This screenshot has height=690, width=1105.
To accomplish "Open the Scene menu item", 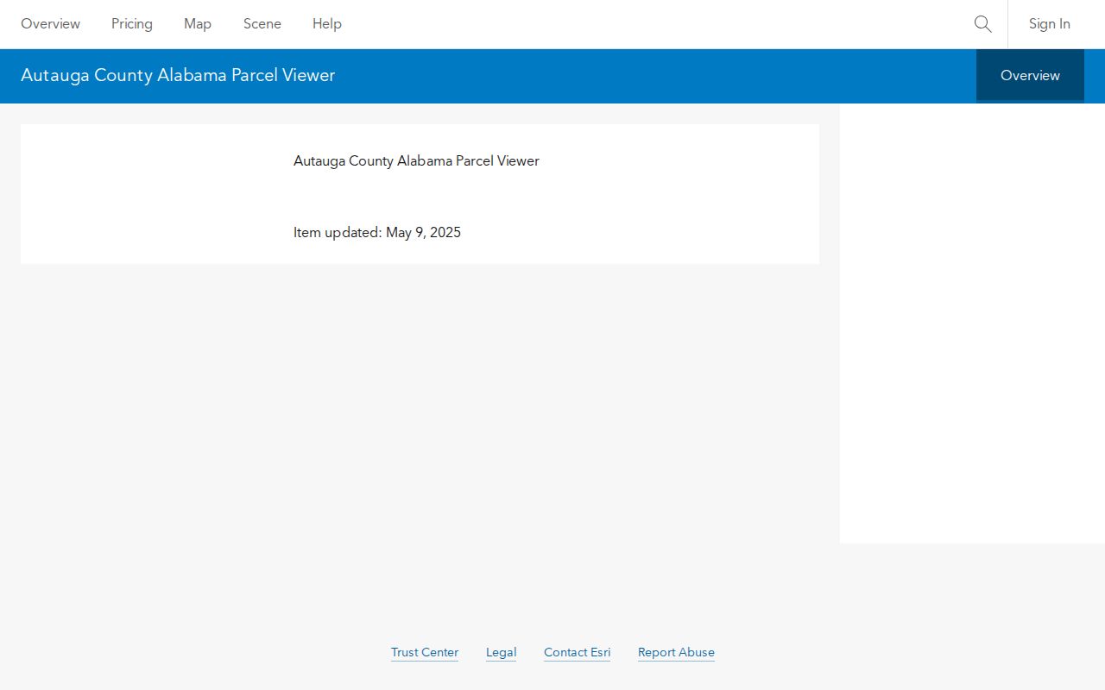I will 262,24.
